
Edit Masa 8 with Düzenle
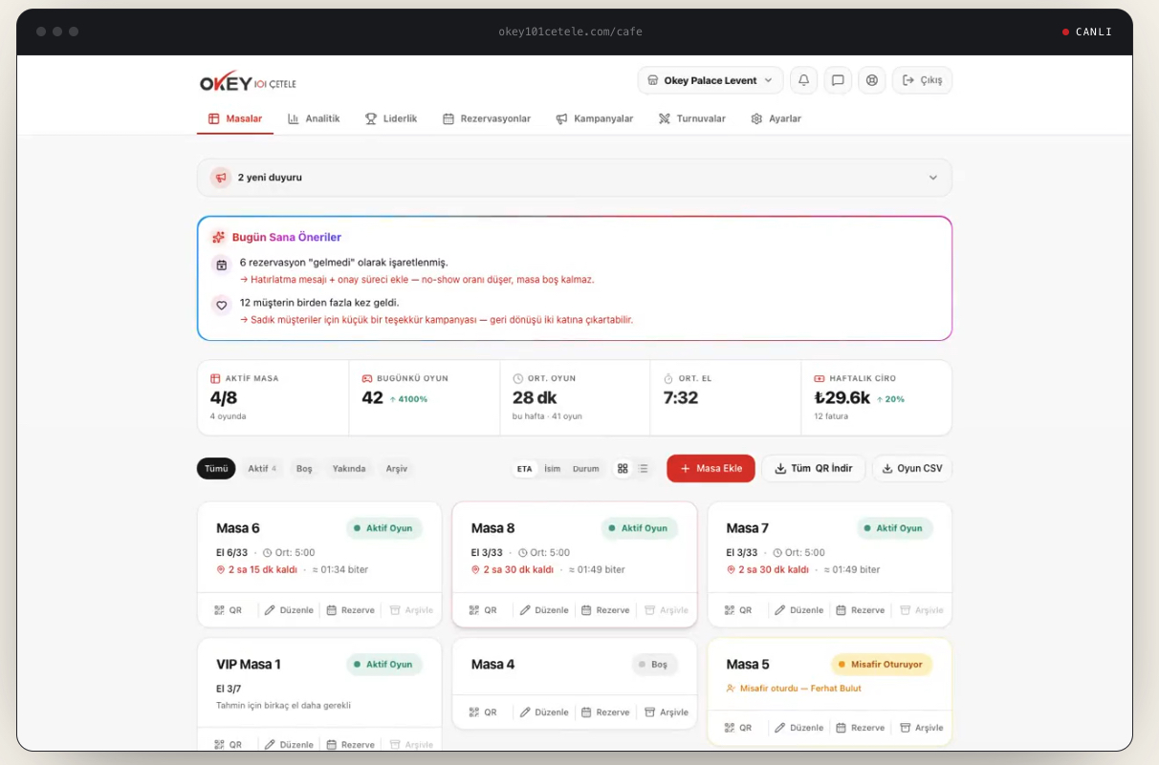click(544, 610)
